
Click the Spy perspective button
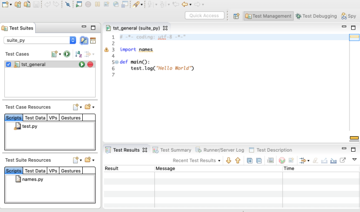pyautogui.click(x=349, y=16)
